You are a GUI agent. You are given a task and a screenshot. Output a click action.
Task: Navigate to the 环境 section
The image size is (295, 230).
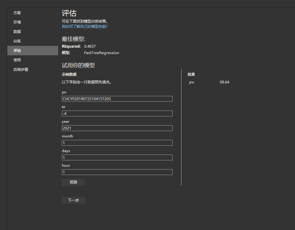[x=17, y=22]
